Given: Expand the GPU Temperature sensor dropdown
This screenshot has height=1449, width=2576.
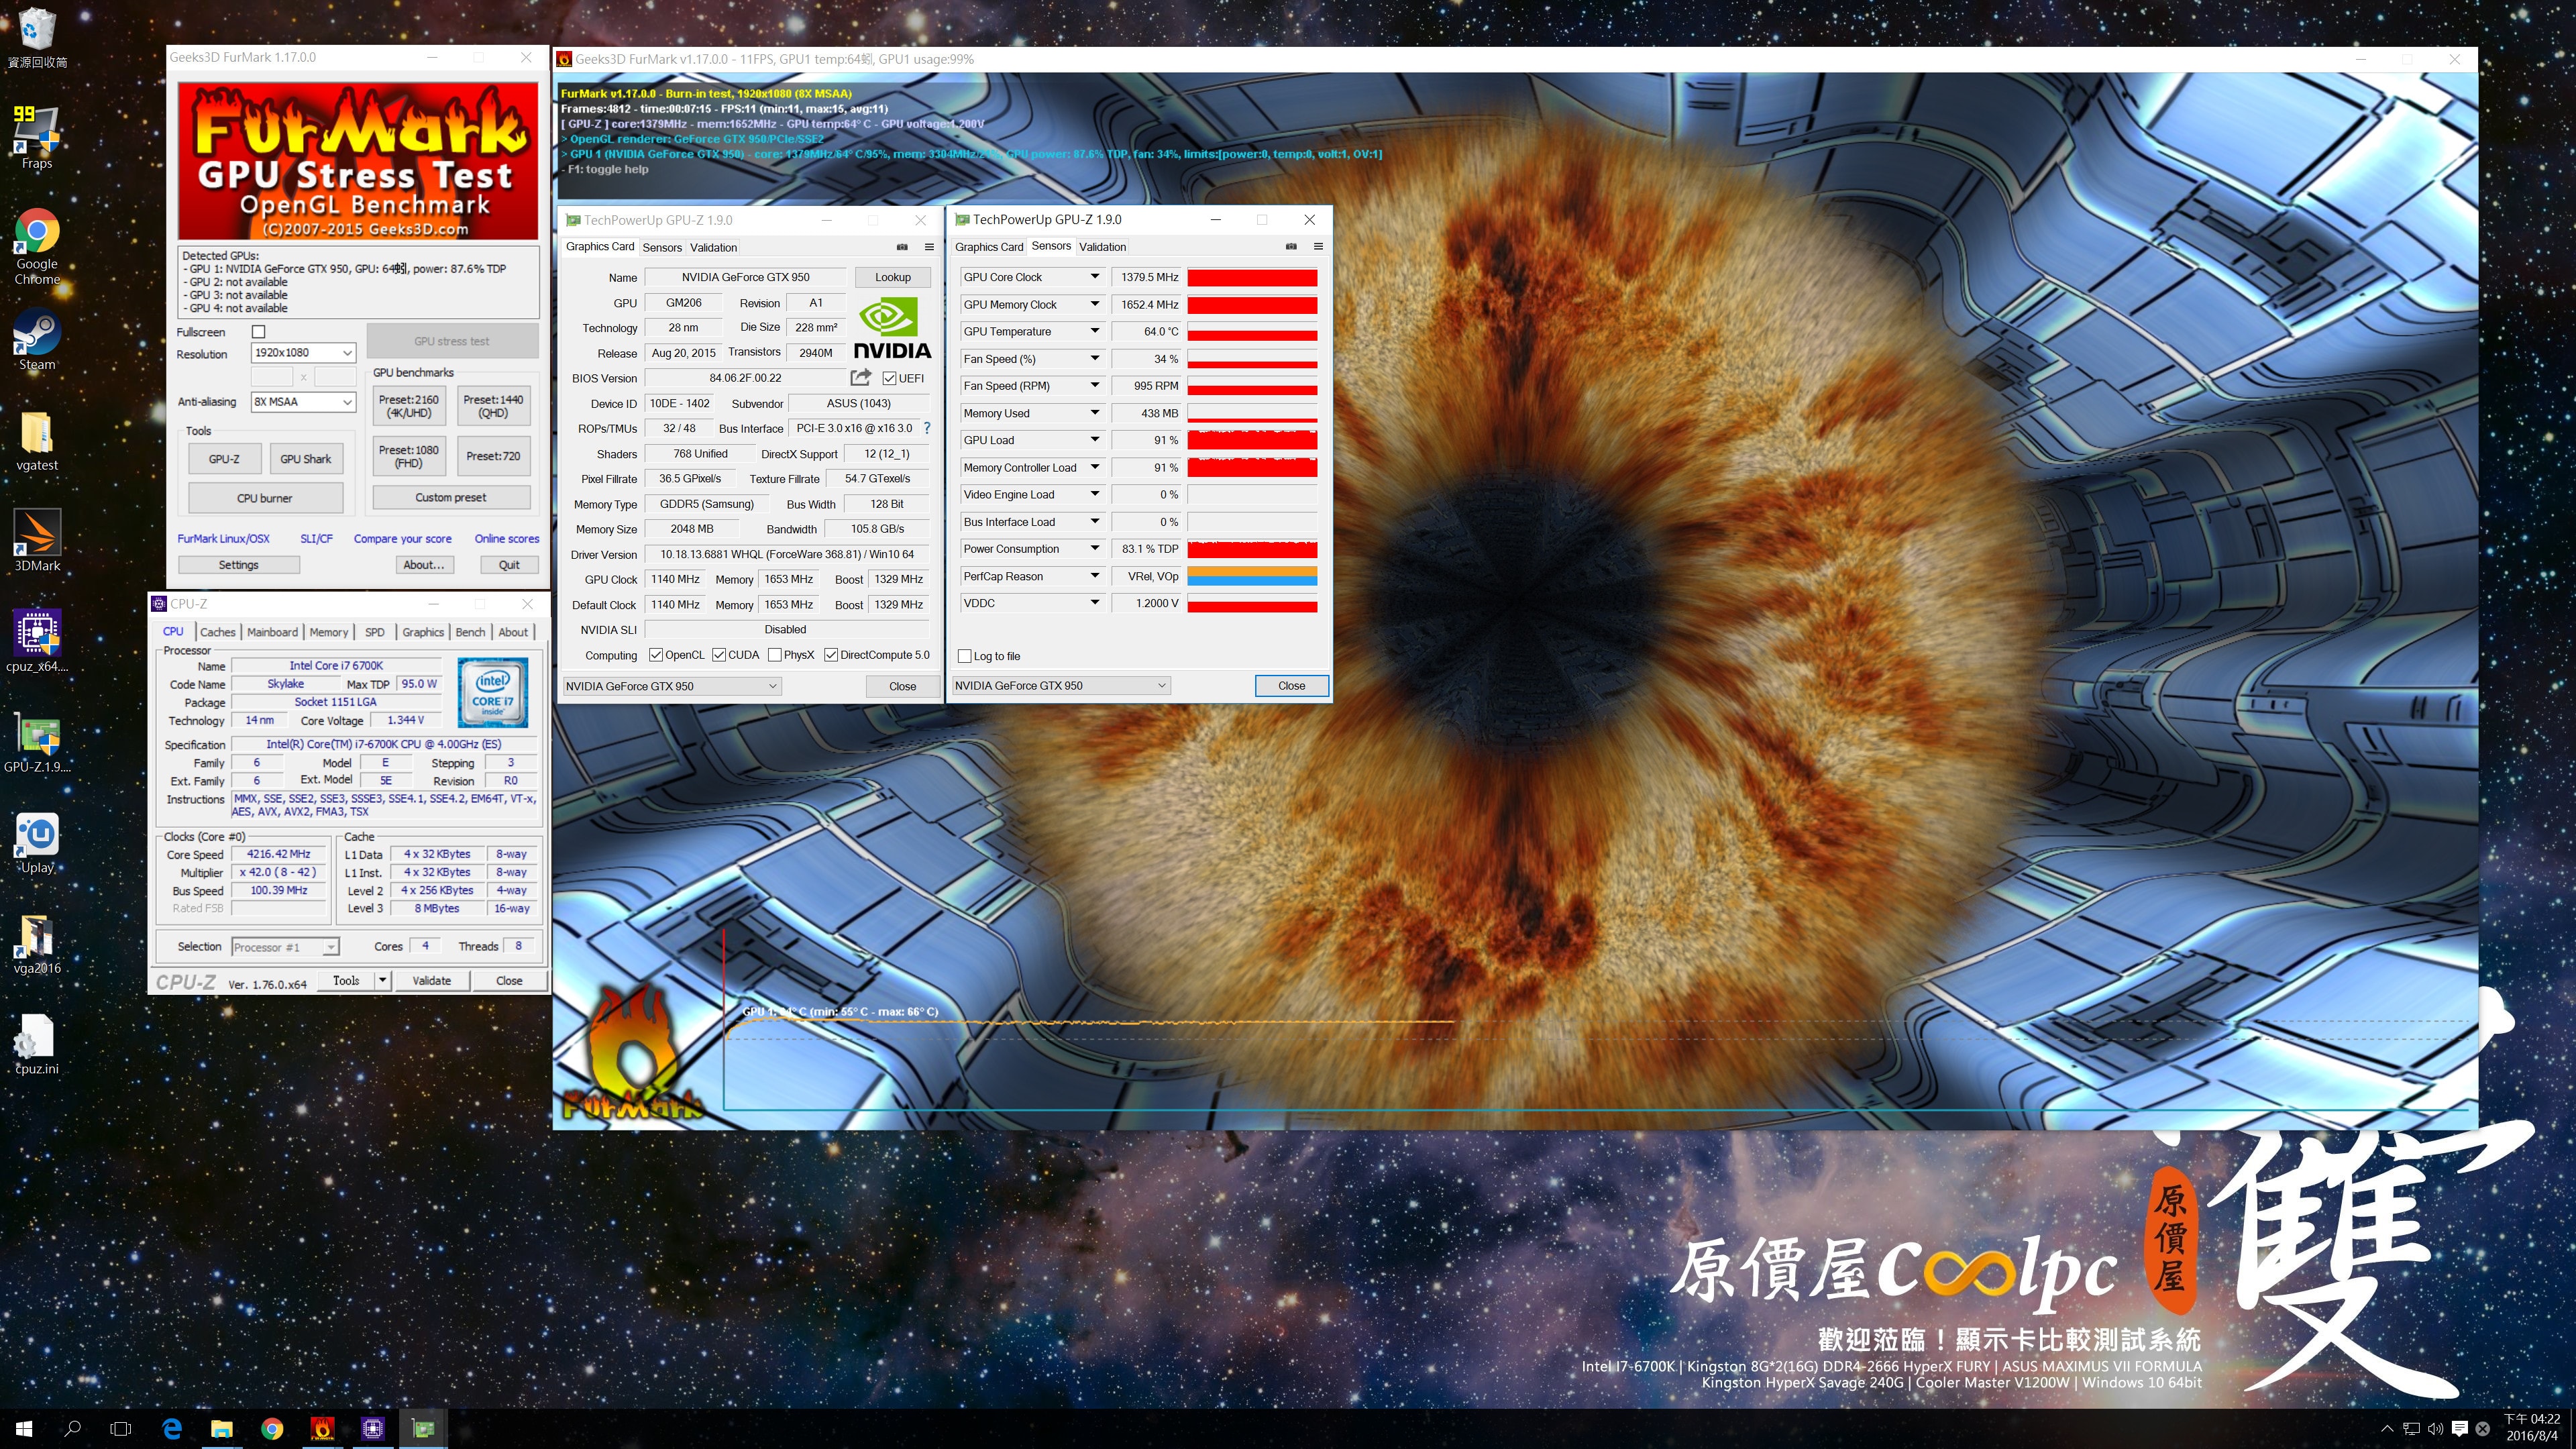Looking at the screenshot, I should (1094, 331).
